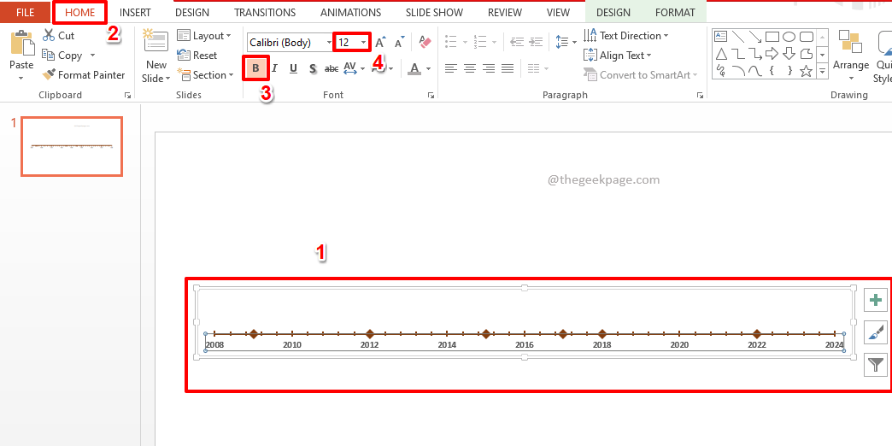
Task: Open the Chart Elements plus button
Action: (876, 300)
